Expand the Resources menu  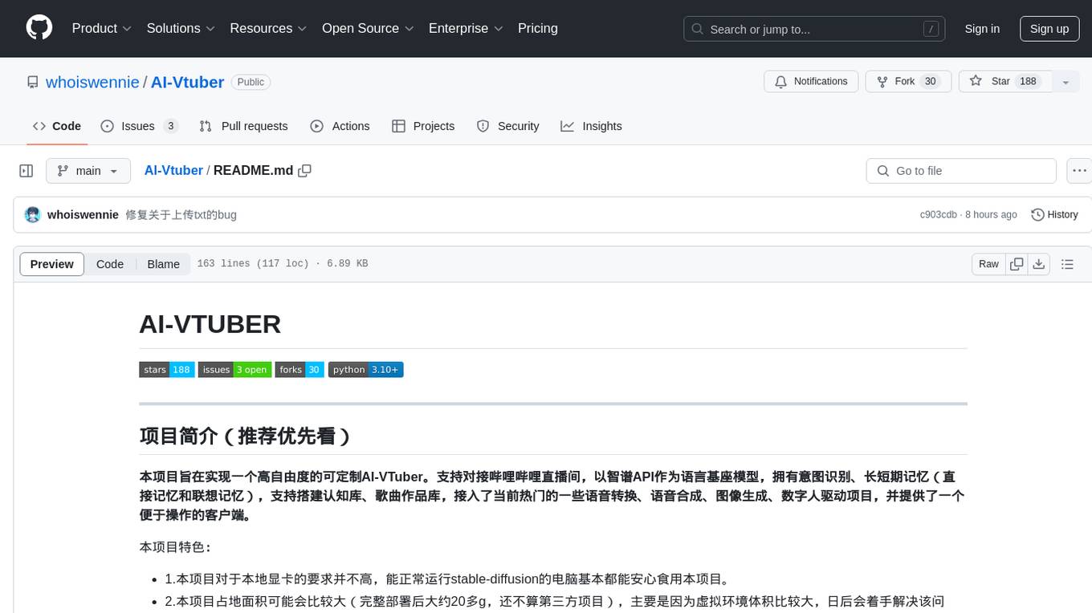[268, 28]
